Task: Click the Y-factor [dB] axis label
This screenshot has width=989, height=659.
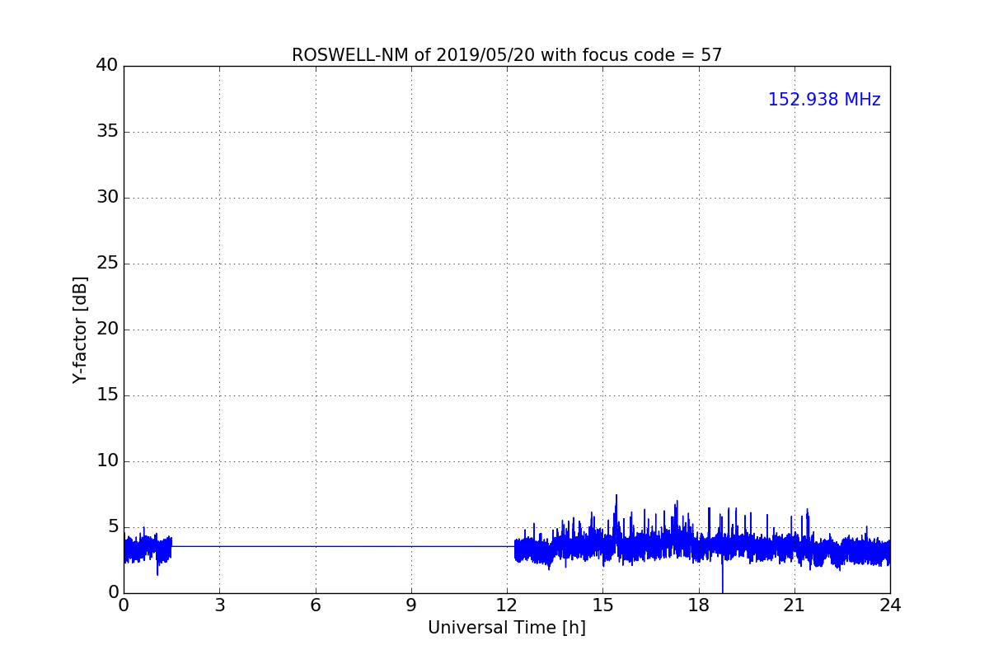Action: coord(80,329)
